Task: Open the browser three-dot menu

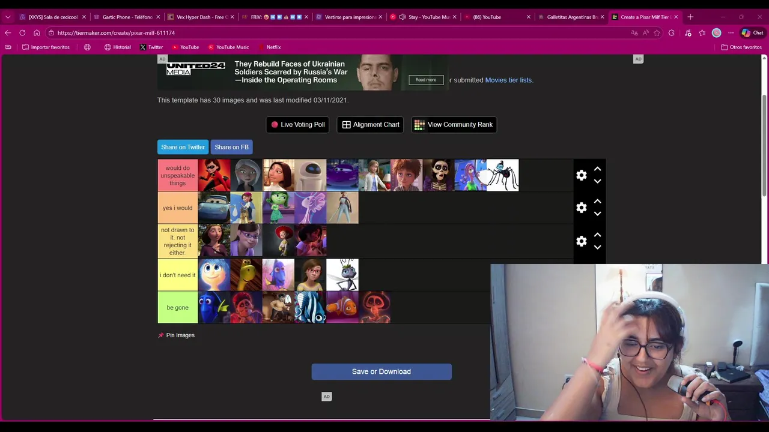Action: coord(731,33)
